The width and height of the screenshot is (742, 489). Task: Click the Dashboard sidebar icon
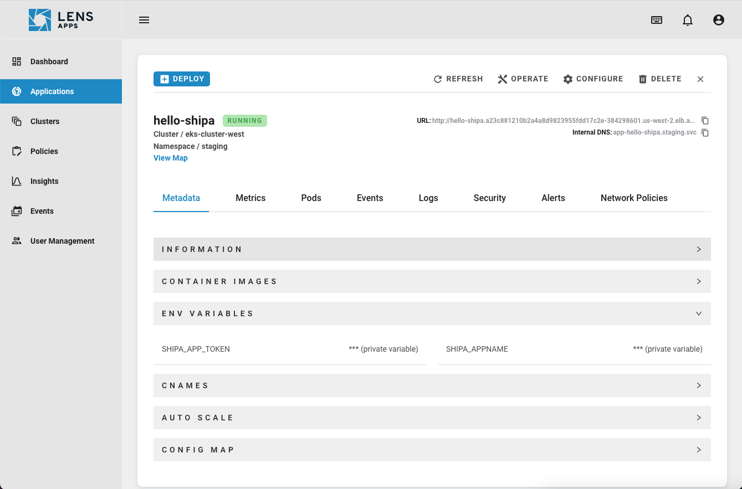coord(17,61)
